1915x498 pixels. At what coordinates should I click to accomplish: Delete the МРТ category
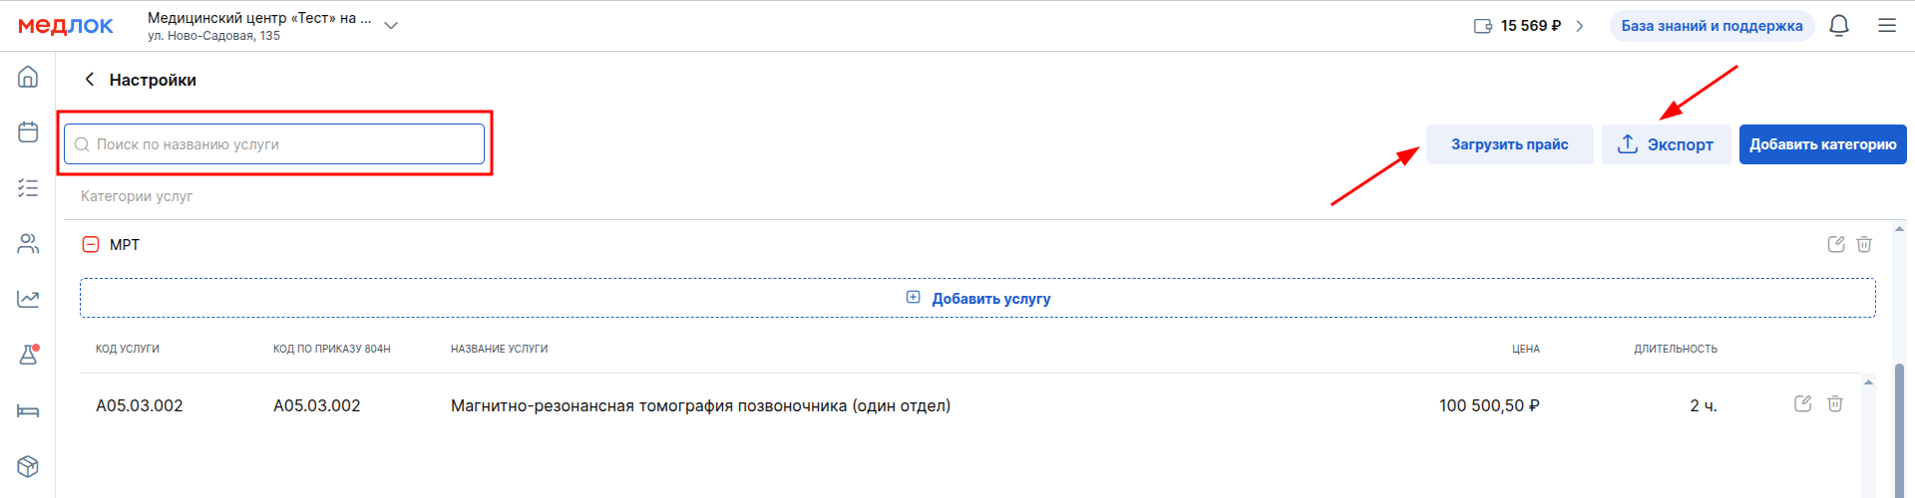click(x=1864, y=244)
